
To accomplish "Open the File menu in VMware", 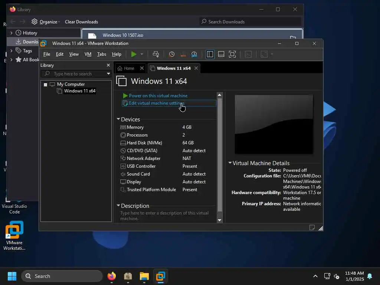I will click(47, 54).
